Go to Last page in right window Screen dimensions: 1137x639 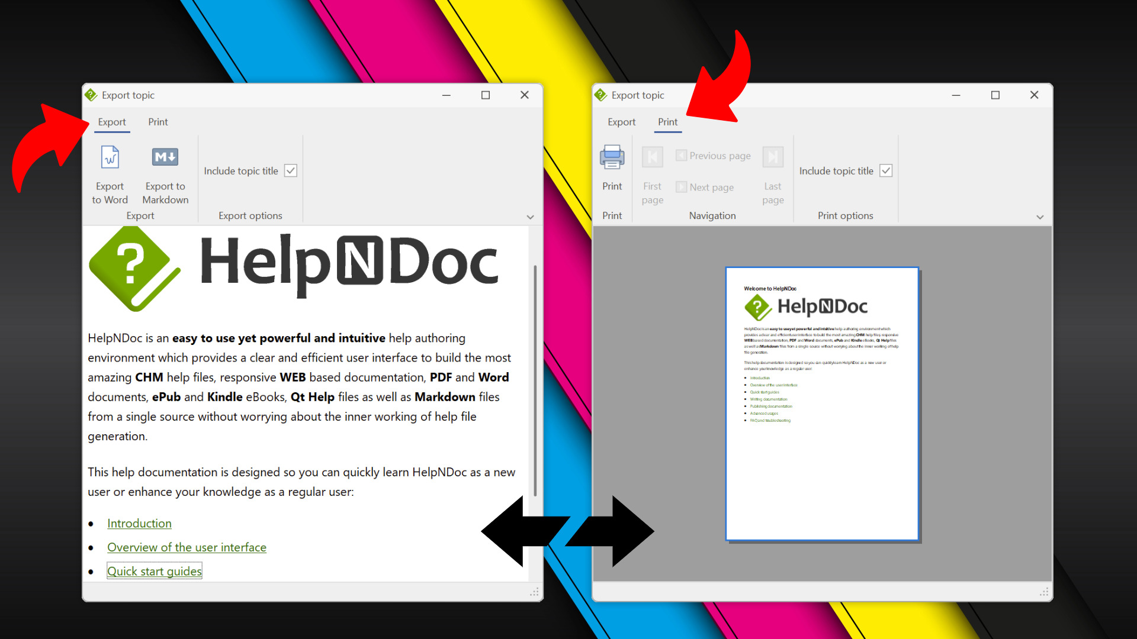pos(773,175)
